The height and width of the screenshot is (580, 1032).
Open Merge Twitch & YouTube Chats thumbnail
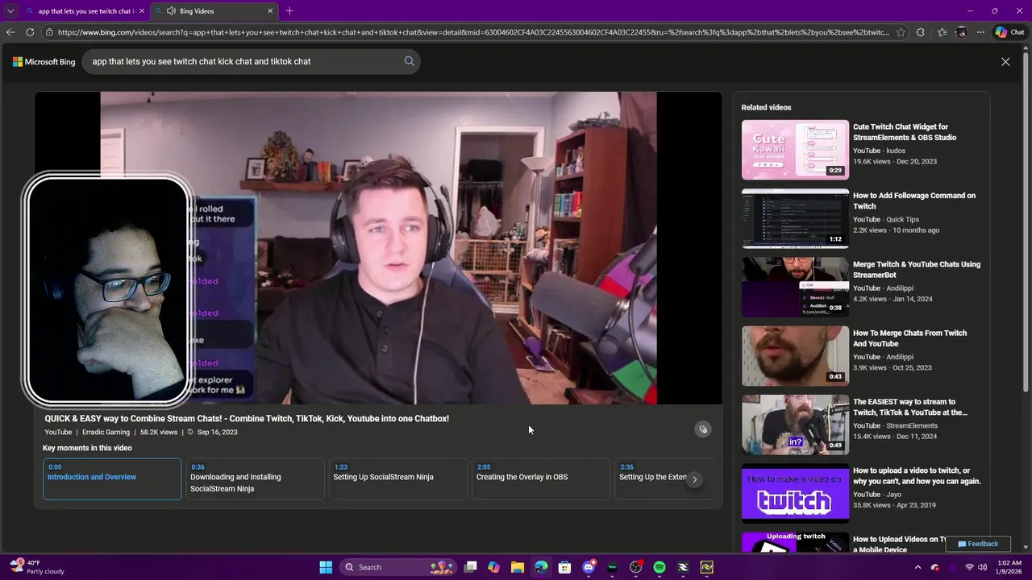click(x=795, y=288)
